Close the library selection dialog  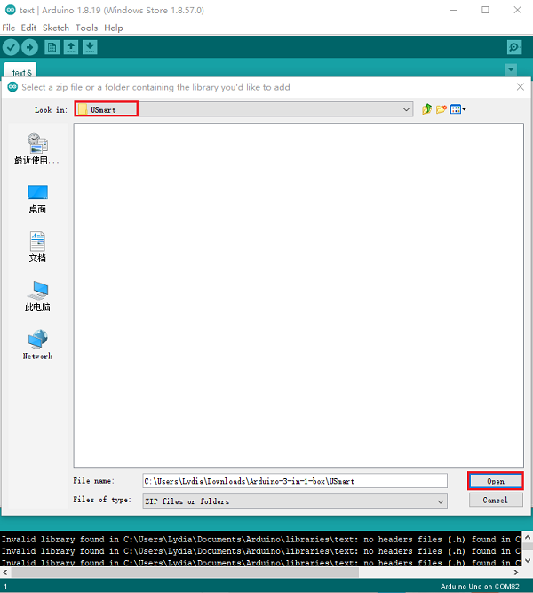click(x=521, y=87)
